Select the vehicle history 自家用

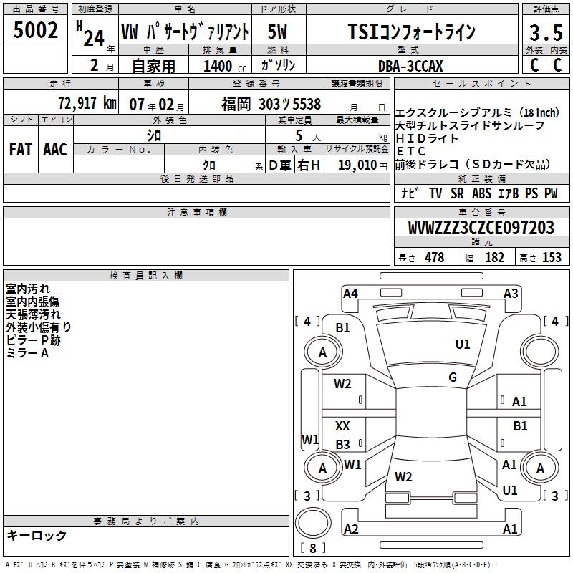[x=153, y=66]
